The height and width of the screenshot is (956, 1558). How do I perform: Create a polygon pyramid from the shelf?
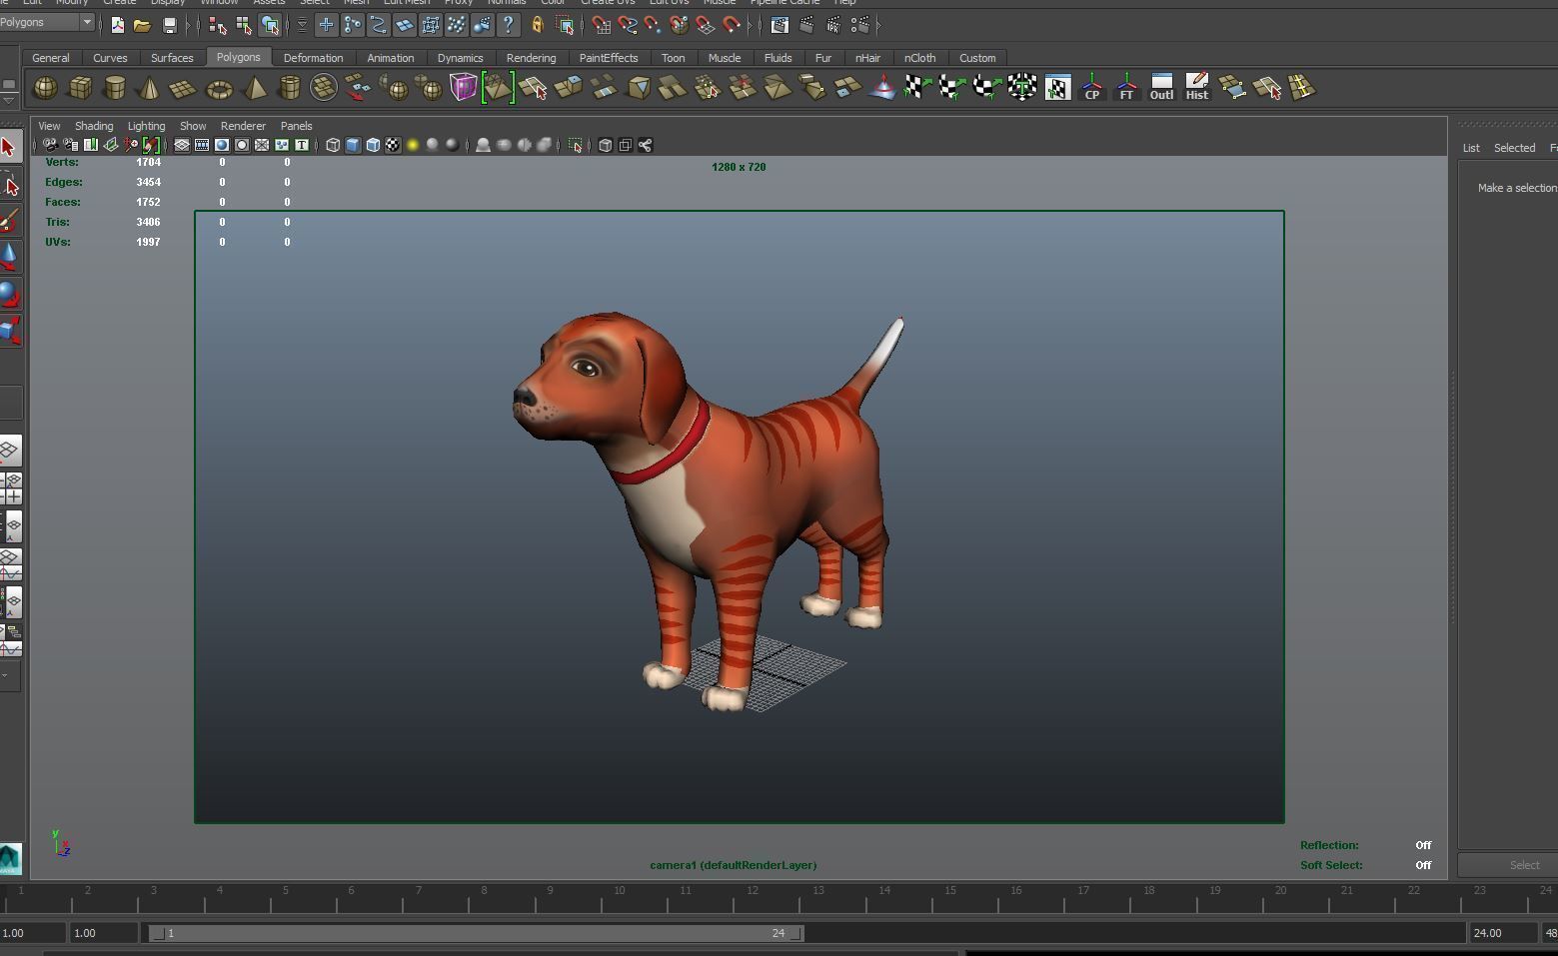click(255, 88)
